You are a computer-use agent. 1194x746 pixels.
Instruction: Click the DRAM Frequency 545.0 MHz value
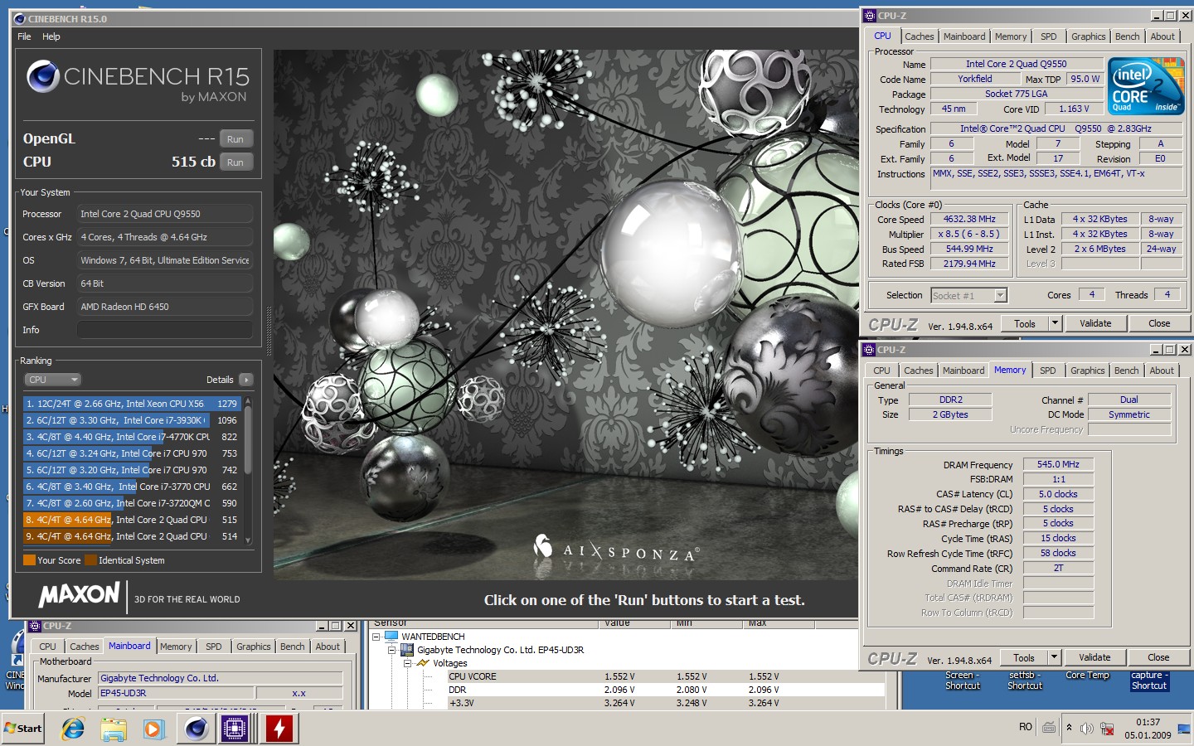[x=1058, y=465]
